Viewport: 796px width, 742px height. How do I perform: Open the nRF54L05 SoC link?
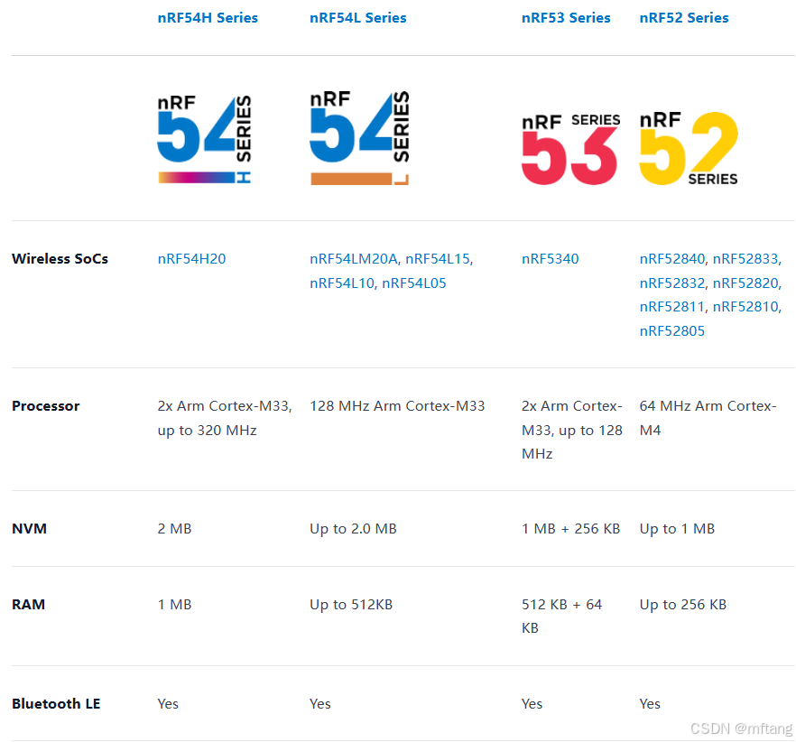[413, 283]
